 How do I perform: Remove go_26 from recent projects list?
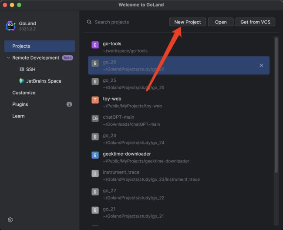click(261, 65)
